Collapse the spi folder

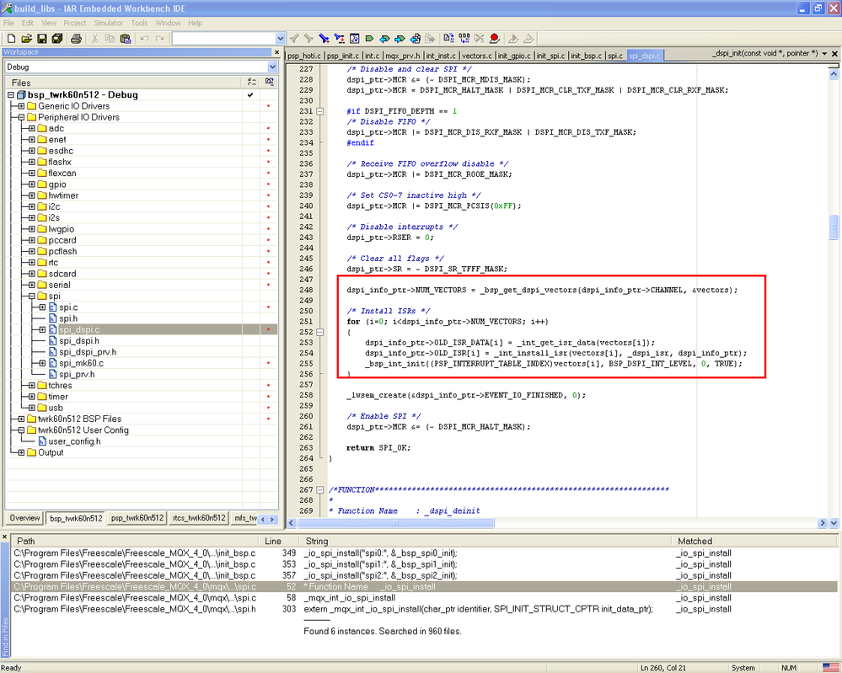coord(32,296)
